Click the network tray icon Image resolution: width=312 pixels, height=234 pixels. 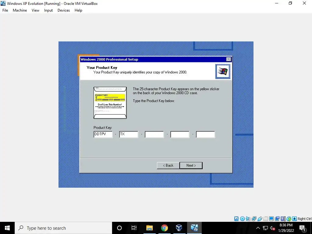[265, 228]
